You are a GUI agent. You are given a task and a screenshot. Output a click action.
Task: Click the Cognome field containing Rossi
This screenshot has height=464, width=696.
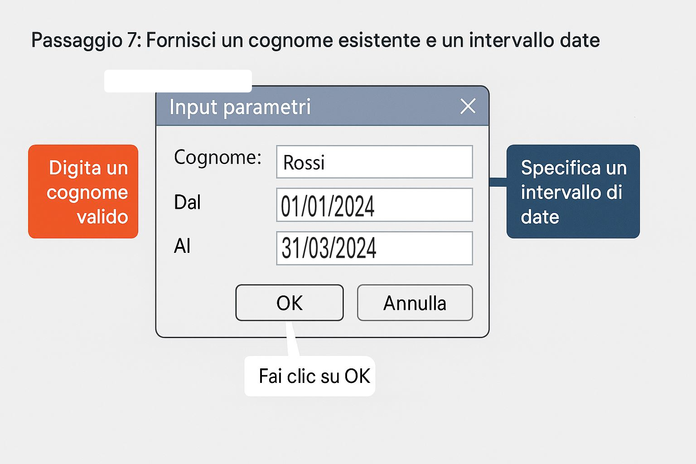[374, 162]
